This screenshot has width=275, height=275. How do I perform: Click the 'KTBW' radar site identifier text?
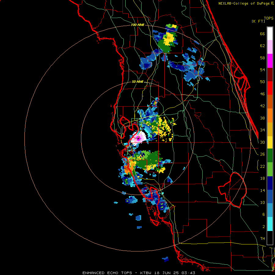146,273
